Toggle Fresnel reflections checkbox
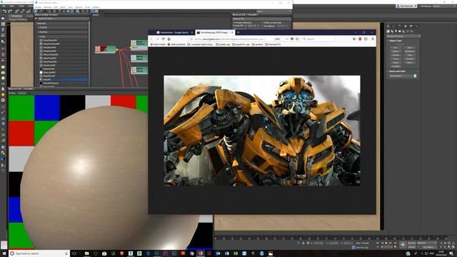The width and height of the screenshot is (457, 257). pyautogui.click(x=234, y=22)
